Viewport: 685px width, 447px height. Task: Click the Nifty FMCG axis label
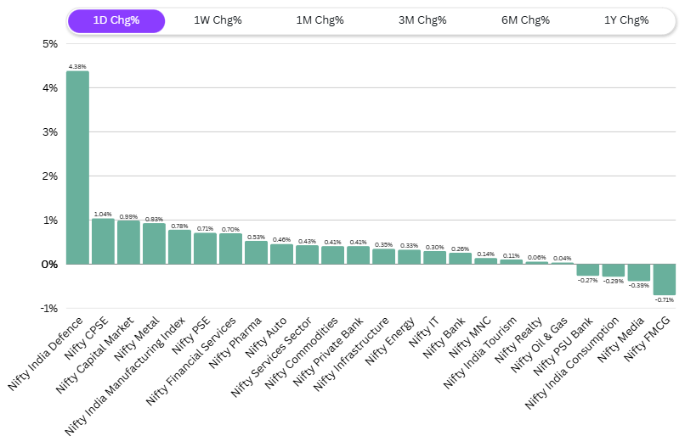coord(647,339)
